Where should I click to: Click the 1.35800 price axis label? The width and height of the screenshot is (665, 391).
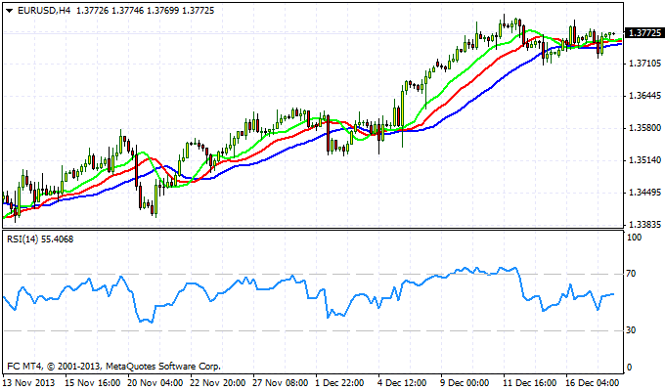click(644, 128)
